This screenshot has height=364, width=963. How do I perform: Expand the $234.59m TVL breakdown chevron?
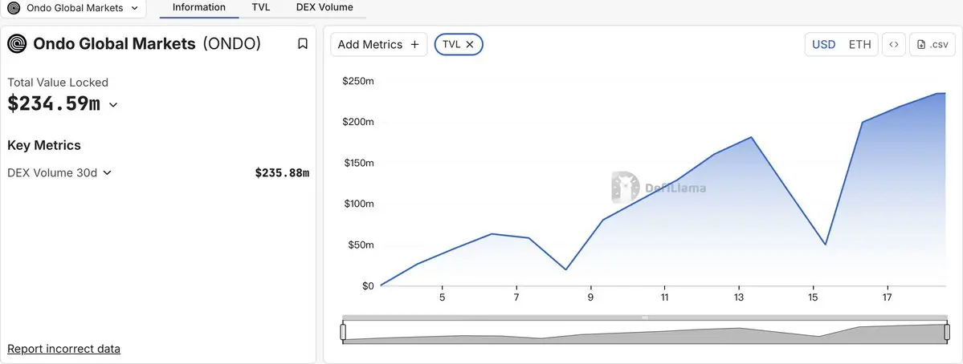pos(113,105)
